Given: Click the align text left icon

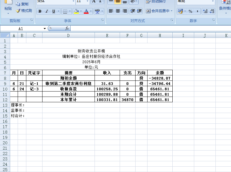Looking at the screenshot, I should (111, 11).
